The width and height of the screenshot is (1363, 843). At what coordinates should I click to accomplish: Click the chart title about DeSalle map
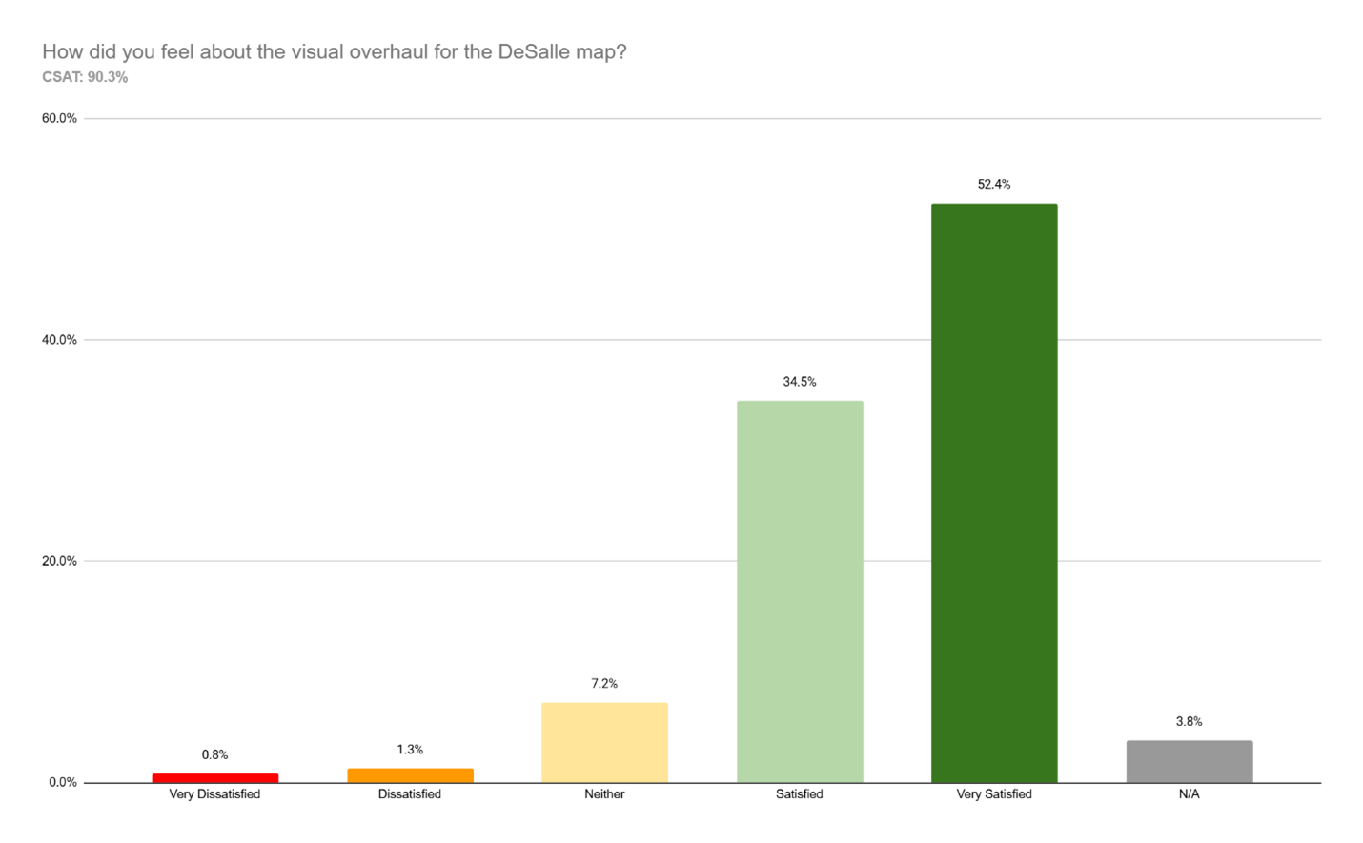(x=334, y=51)
